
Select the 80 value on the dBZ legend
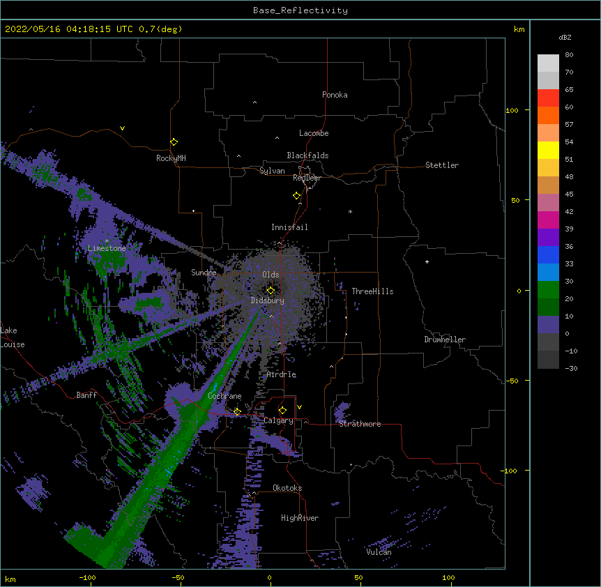569,55
